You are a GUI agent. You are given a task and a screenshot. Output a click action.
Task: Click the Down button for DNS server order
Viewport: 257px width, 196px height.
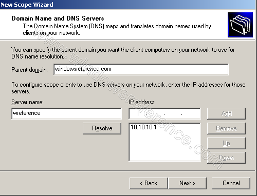click(x=226, y=158)
